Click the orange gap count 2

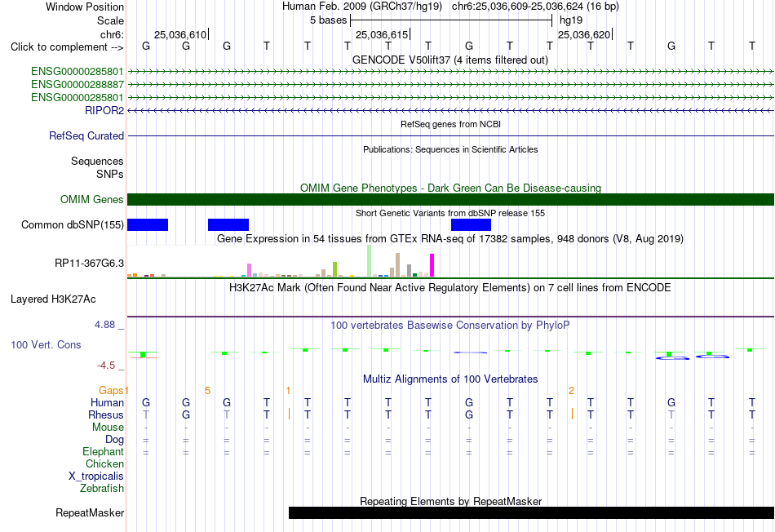click(x=571, y=391)
